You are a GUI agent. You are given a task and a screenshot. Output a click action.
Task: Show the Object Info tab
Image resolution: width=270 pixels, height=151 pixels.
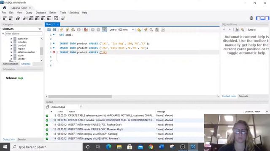point(8,139)
